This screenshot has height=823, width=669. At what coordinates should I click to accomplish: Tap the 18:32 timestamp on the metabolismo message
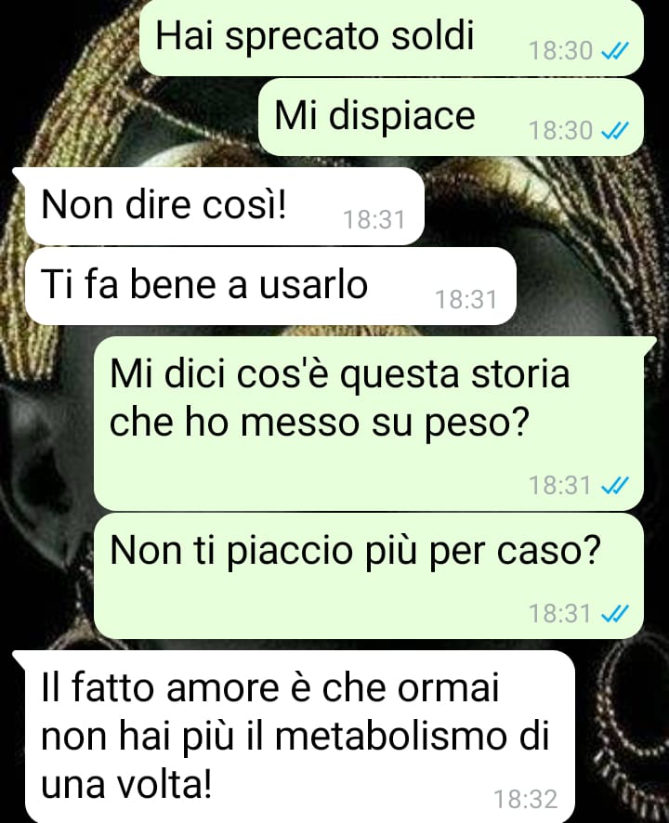[x=526, y=800]
